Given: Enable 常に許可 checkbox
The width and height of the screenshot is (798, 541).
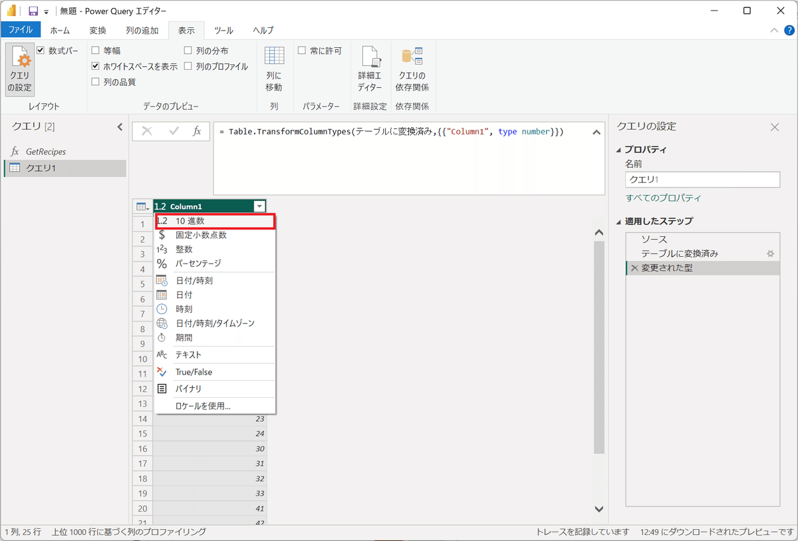Looking at the screenshot, I should point(302,51).
